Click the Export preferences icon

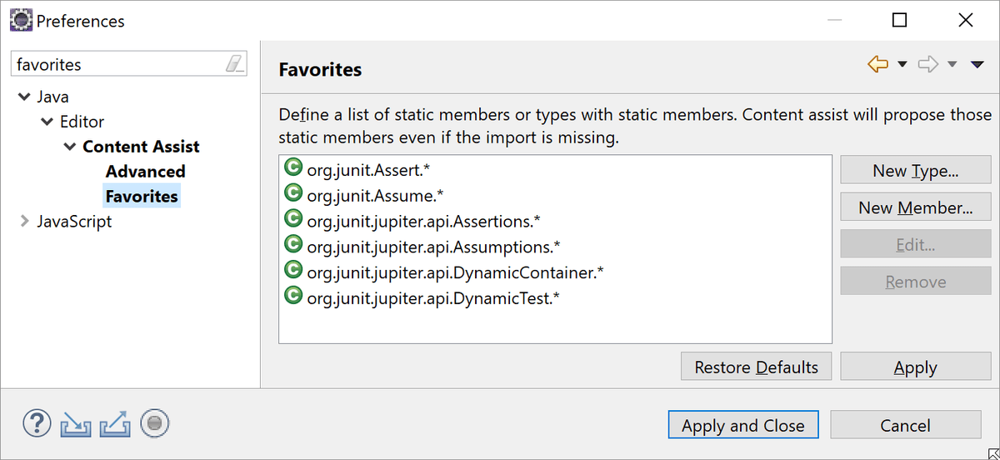pos(115,424)
